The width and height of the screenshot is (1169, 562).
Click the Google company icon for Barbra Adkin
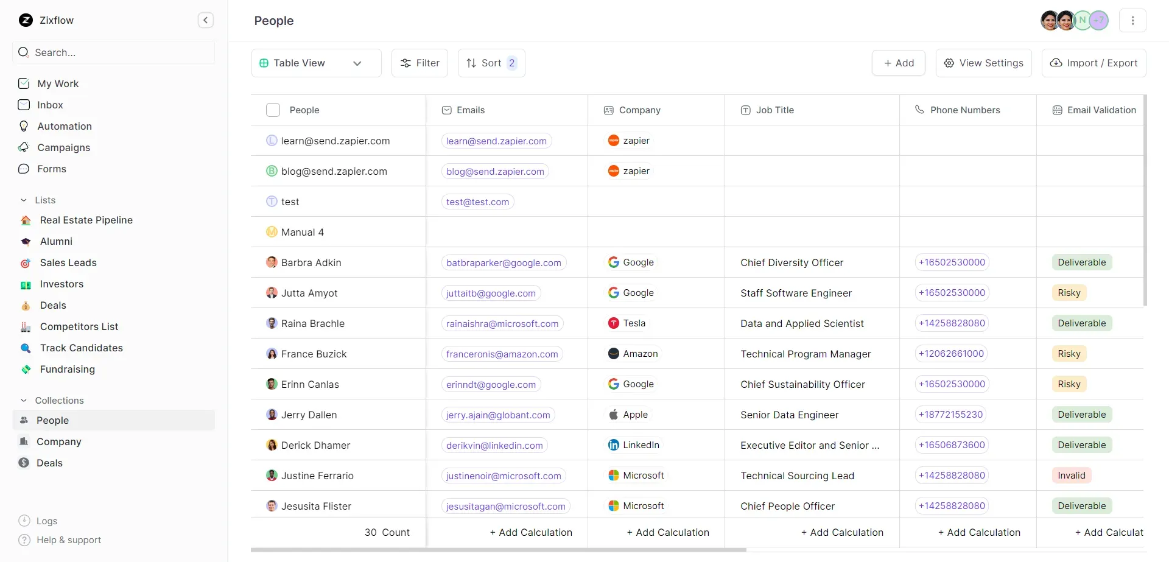click(613, 262)
